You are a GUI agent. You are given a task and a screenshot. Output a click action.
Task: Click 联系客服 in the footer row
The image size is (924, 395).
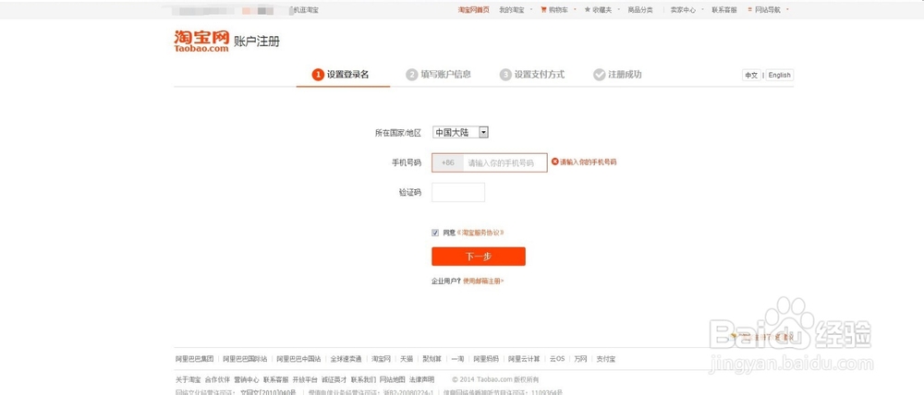(275, 379)
